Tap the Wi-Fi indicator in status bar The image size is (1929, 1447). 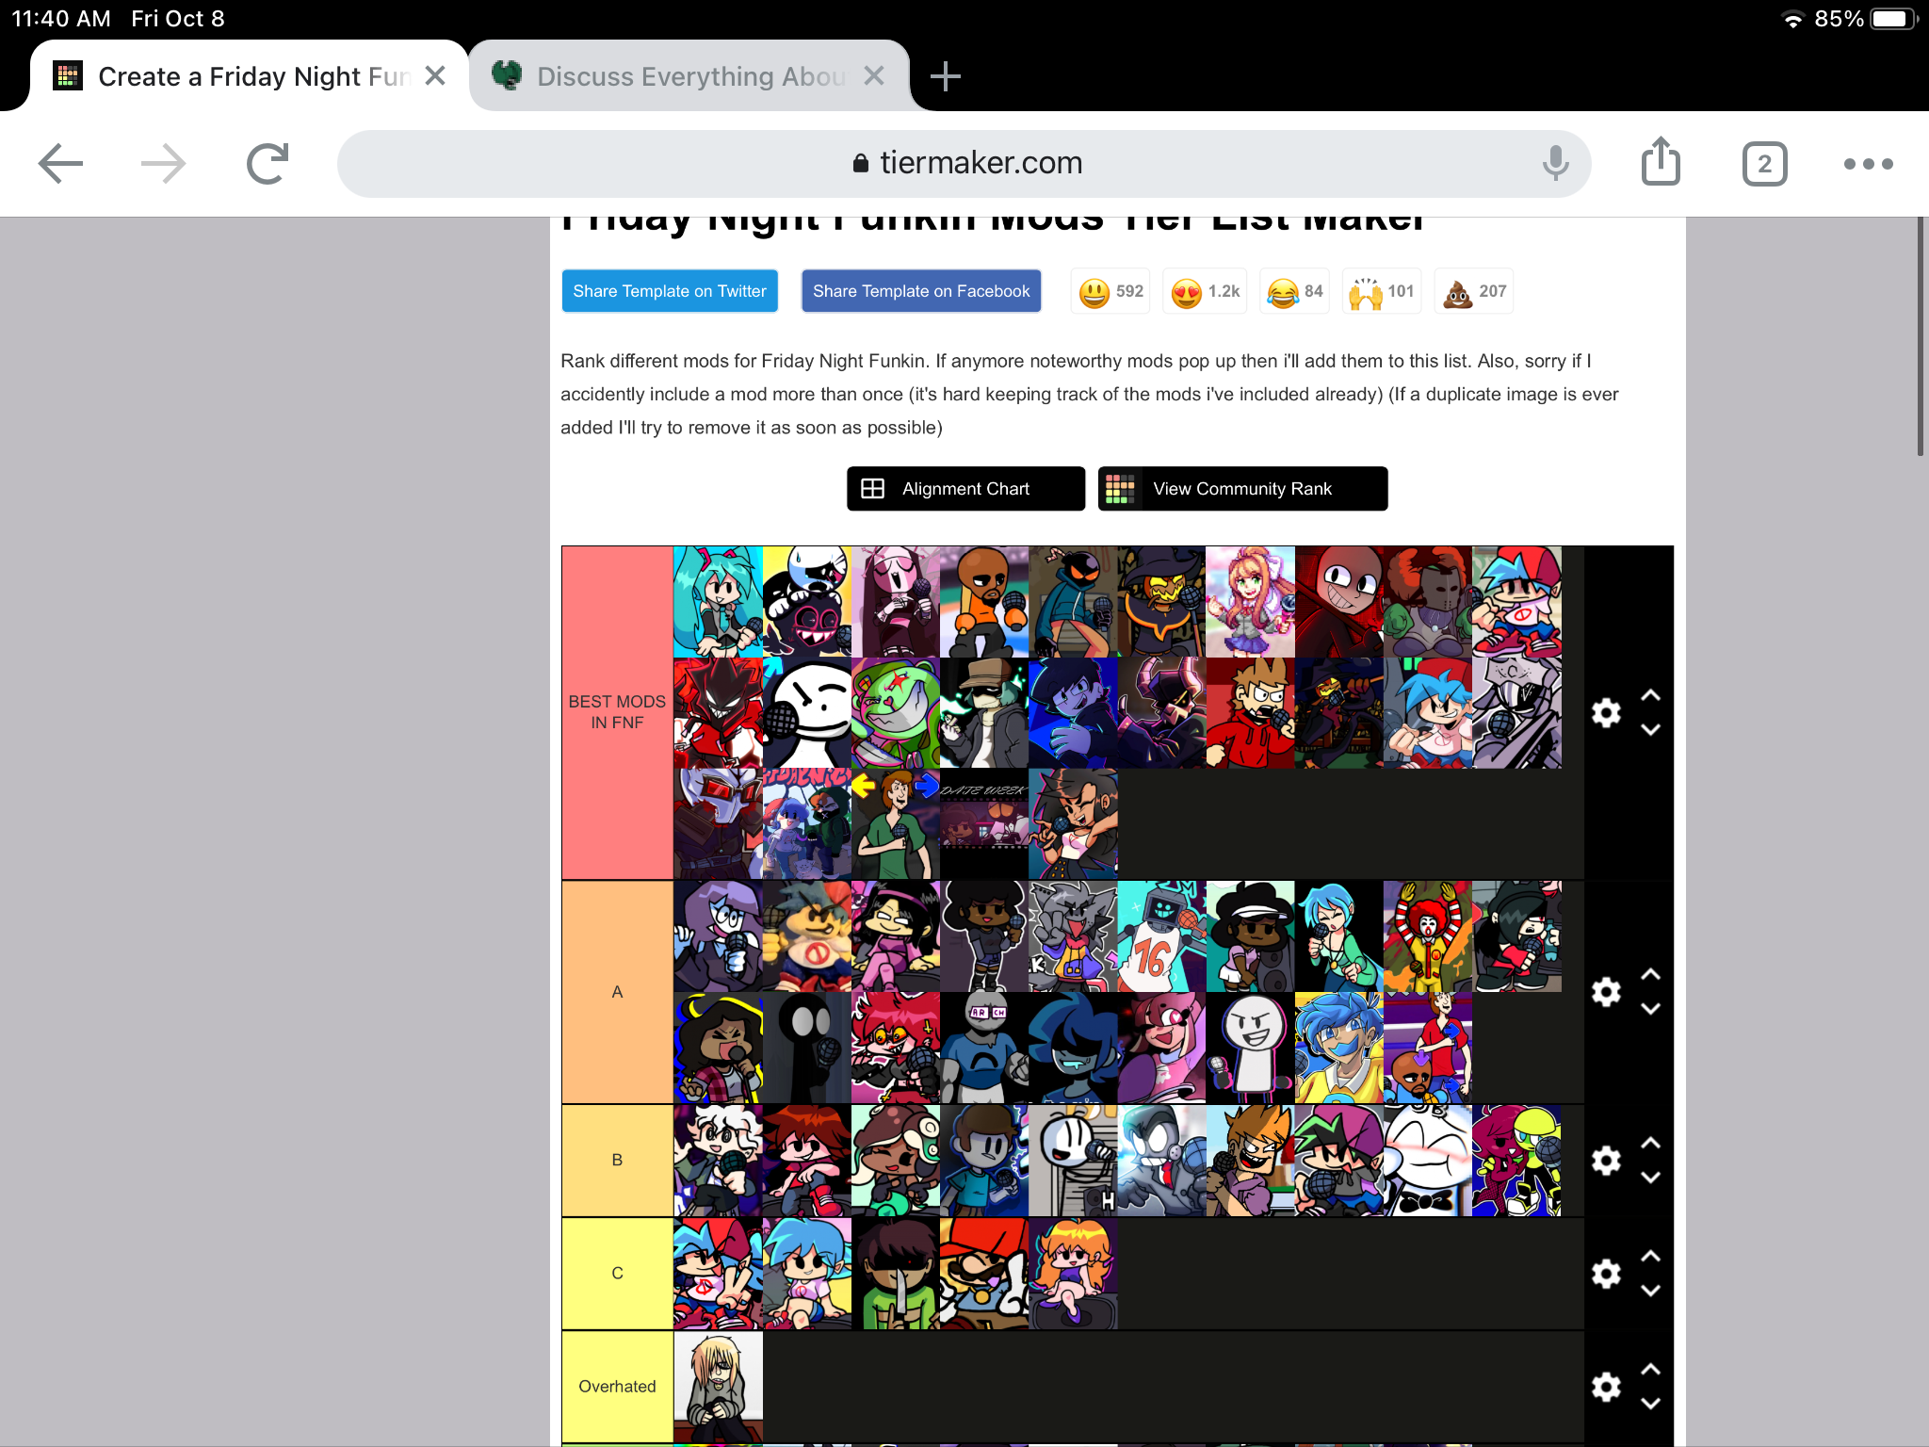[1793, 20]
